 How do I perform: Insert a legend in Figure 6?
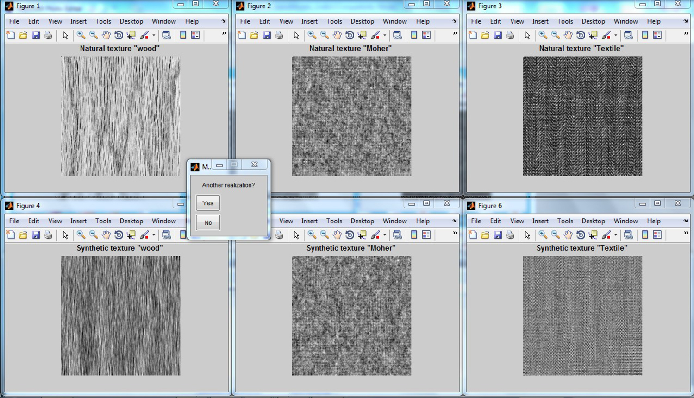coord(657,235)
